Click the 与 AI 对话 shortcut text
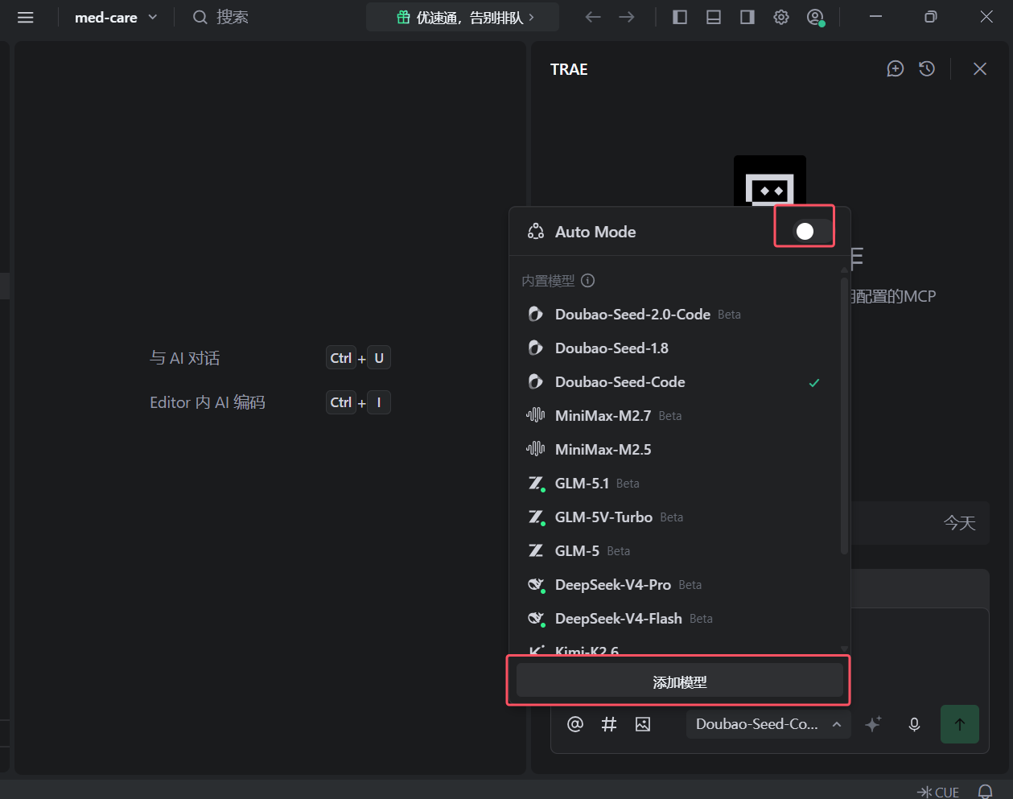The height and width of the screenshot is (799, 1013). click(x=185, y=358)
